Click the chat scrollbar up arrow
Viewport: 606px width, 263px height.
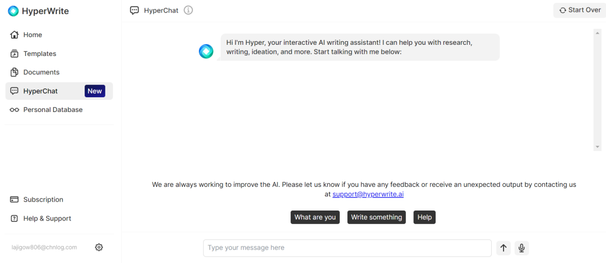[x=598, y=32]
